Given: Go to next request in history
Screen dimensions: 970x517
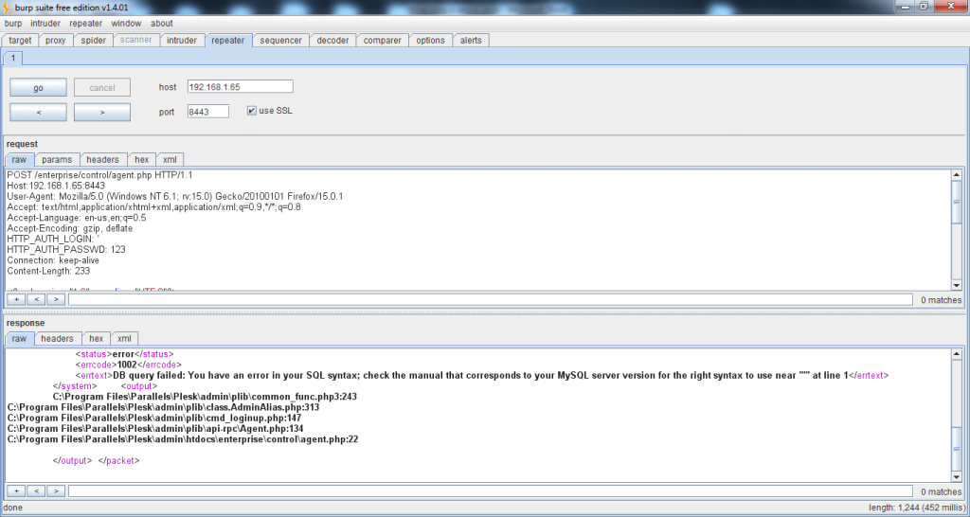Looking at the screenshot, I should (x=102, y=113).
